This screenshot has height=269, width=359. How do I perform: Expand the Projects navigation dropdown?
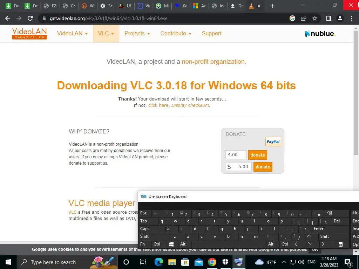pyautogui.click(x=137, y=33)
